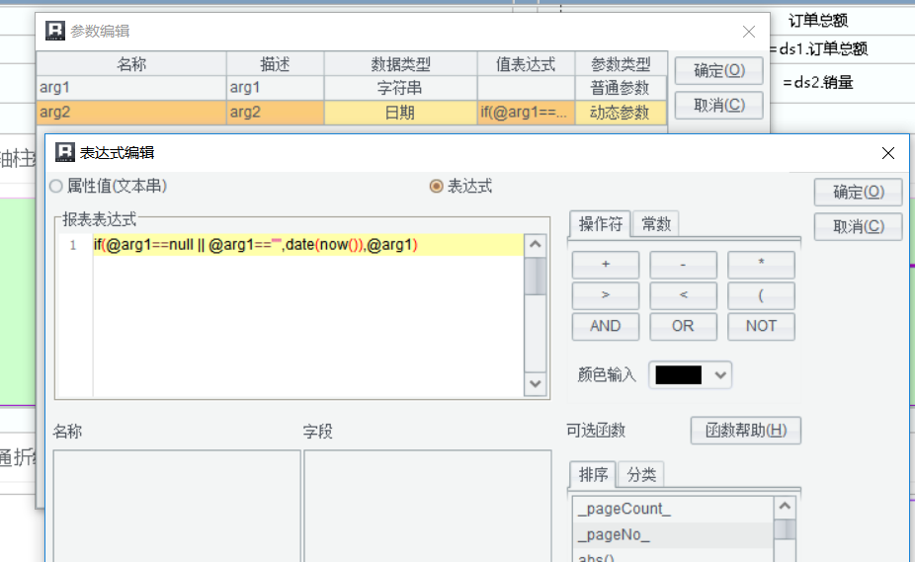Click the empty 字段 list box
The height and width of the screenshot is (562, 915).
tap(428, 506)
